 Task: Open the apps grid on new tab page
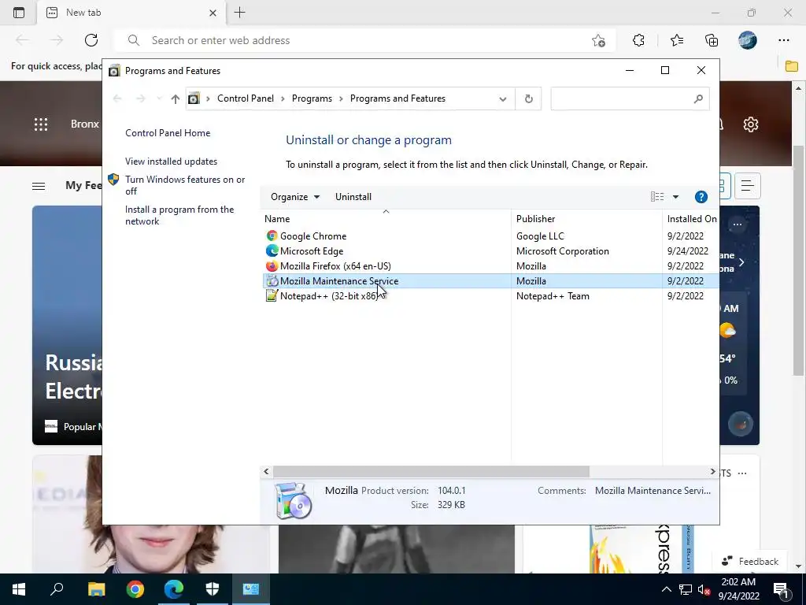[41, 124]
